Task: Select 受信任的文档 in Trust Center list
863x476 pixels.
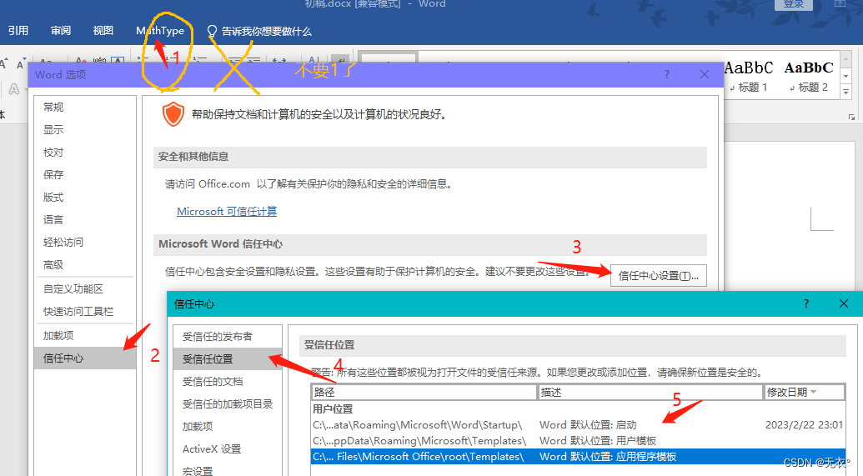Action: click(x=228, y=382)
